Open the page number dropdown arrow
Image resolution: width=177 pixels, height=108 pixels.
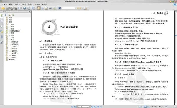pyautogui.click(x=90, y=107)
